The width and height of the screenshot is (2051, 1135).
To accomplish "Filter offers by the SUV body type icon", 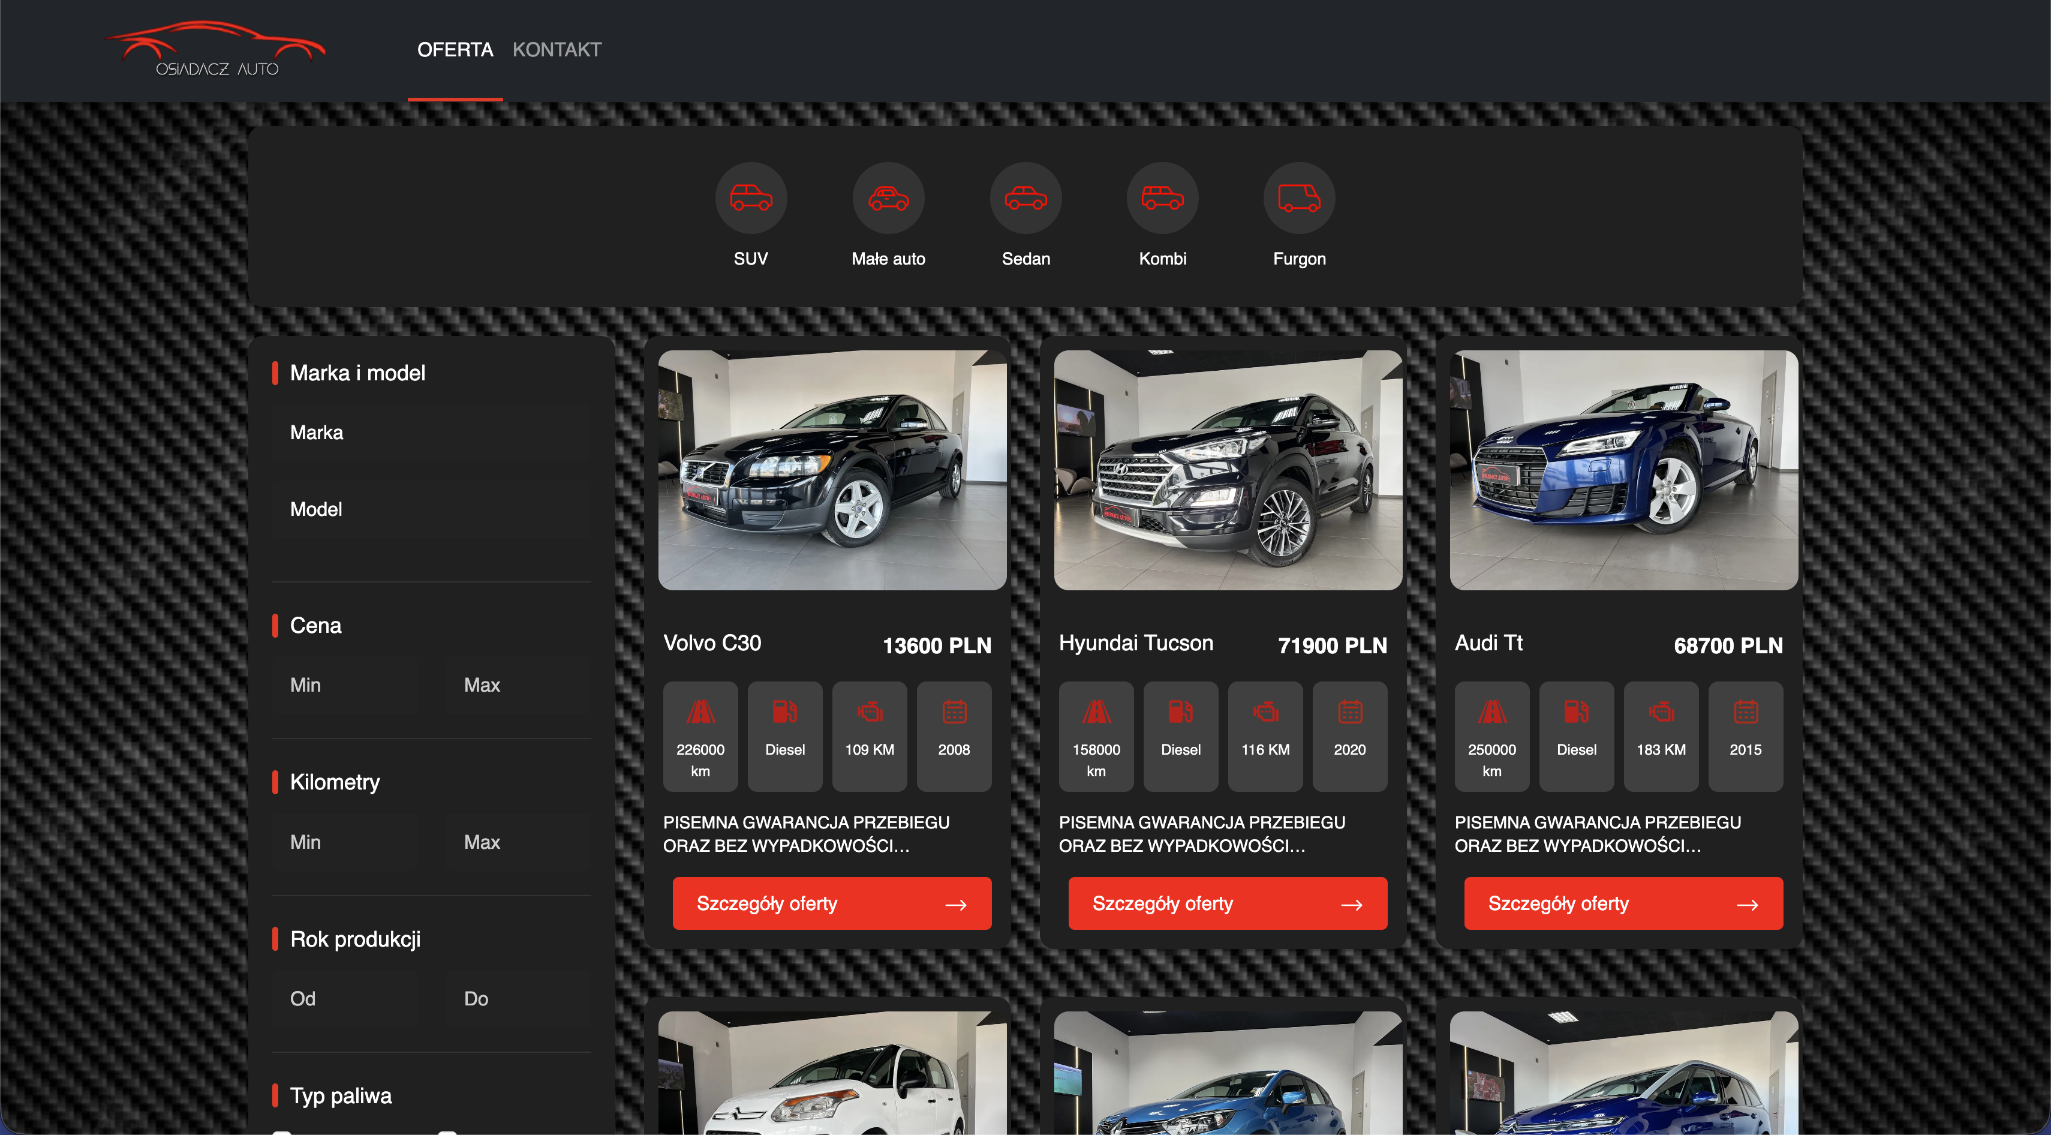I will (x=751, y=197).
